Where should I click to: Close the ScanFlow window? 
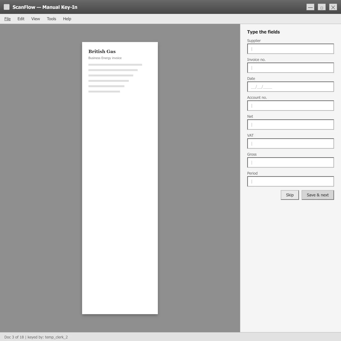pos(333,7)
